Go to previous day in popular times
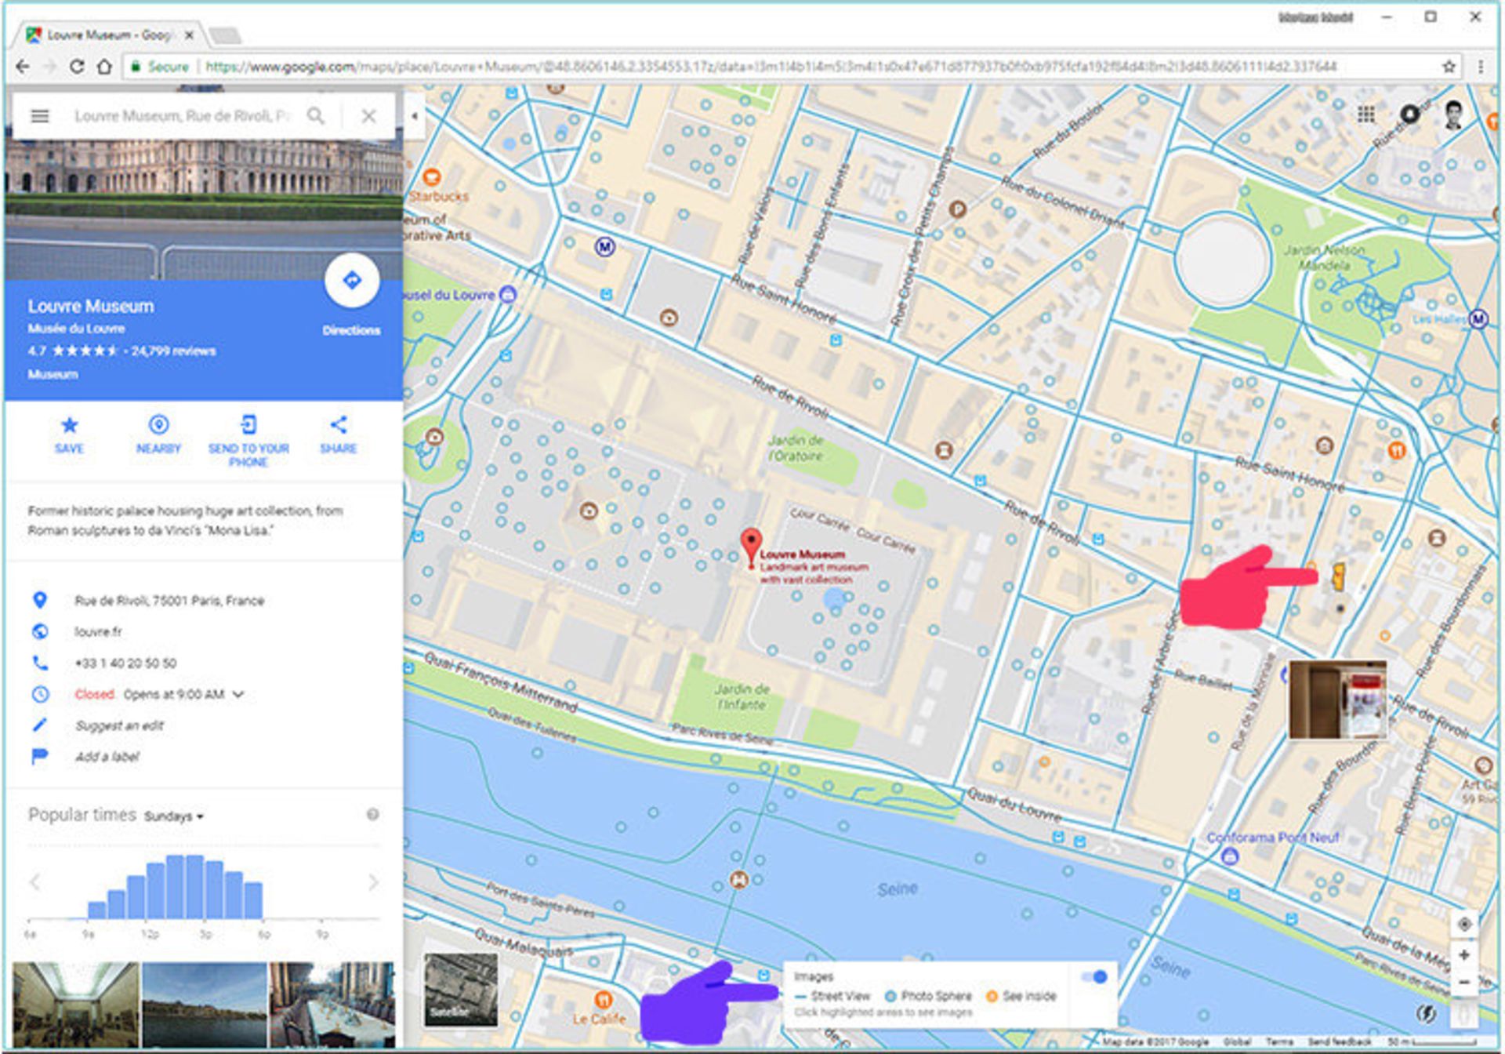This screenshot has height=1054, width=1505. [34, 882]
